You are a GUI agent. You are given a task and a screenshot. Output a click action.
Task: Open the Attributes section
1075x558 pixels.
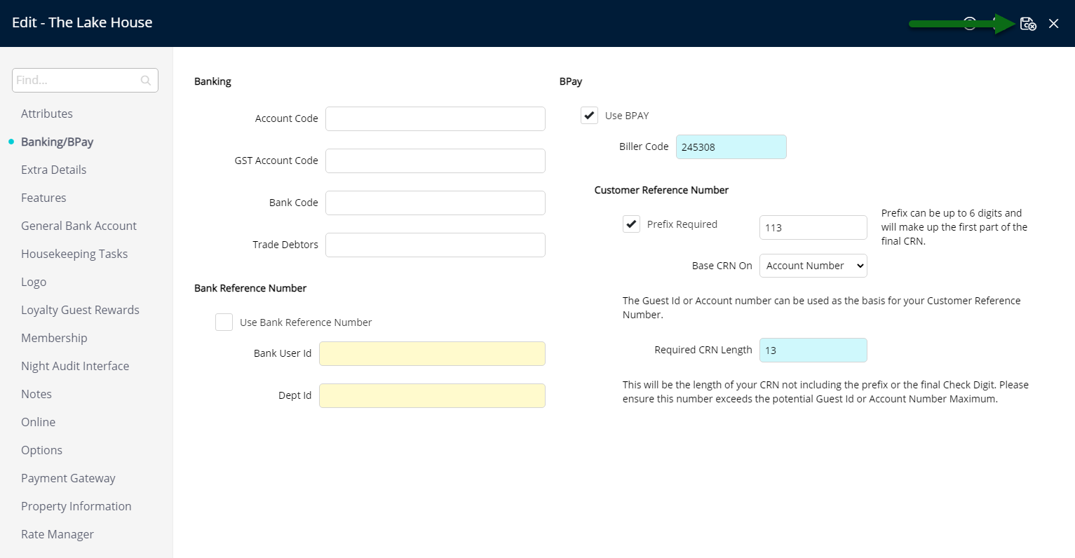(x=47, y=114)
